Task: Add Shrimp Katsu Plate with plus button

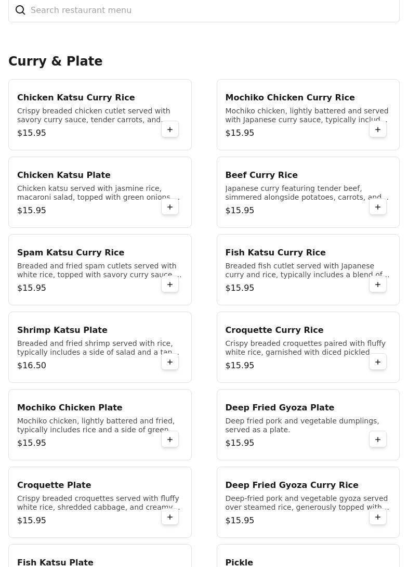Action: 170,362
